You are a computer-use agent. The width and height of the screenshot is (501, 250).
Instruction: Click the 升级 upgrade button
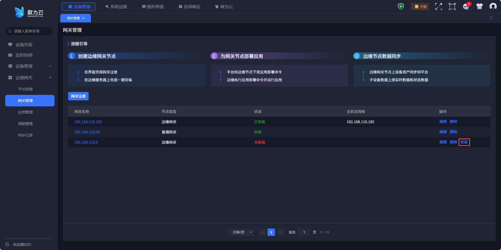tap(420, 7)
